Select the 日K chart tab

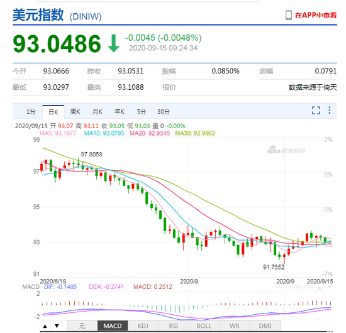[x=53, y=112]
